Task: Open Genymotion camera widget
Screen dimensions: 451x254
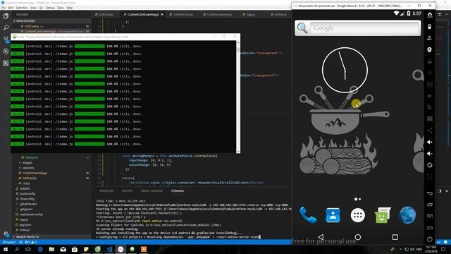Action: tap(430, 49)
